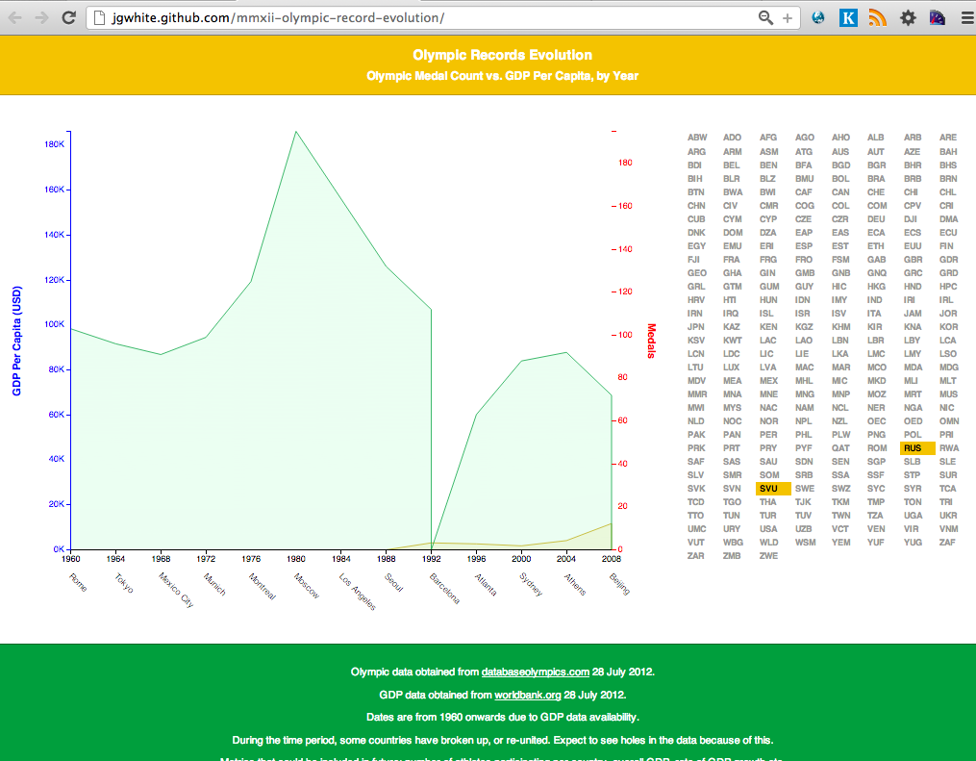Open the blue K extension icon

pyautogui.click(x=848, y=18)
